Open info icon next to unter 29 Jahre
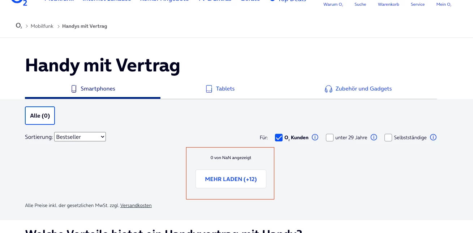 pyautogui.click(x=374, y=137)
